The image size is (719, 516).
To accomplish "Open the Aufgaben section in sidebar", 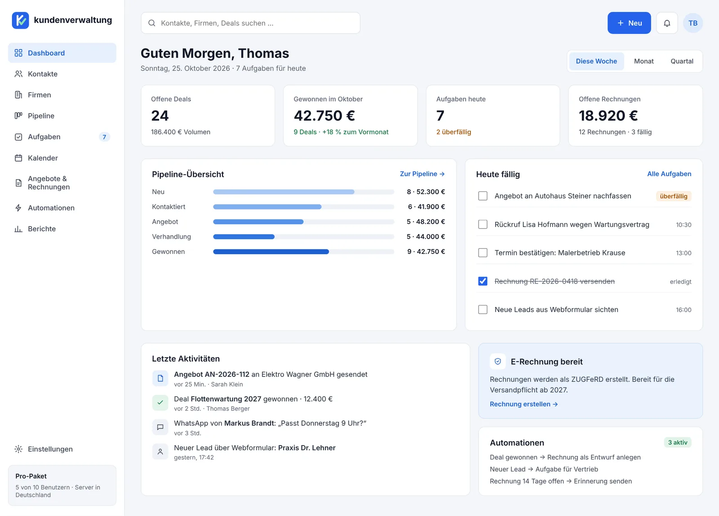I will [62, 137].
